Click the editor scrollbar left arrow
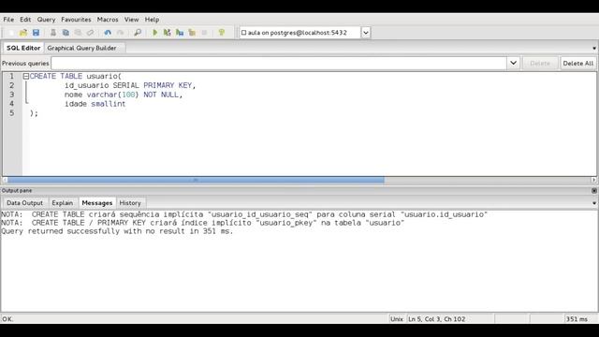Image resolution: width=599 pixels, height=337 pixels. tap(5, 180)
